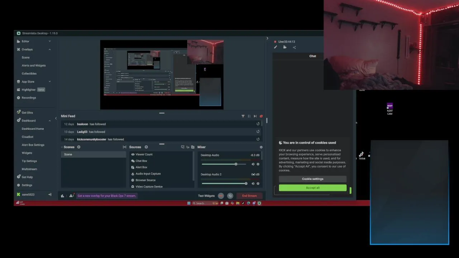
Task: Click Accept all cookies button
Action: pyautogui.click(x=313, y=188)
